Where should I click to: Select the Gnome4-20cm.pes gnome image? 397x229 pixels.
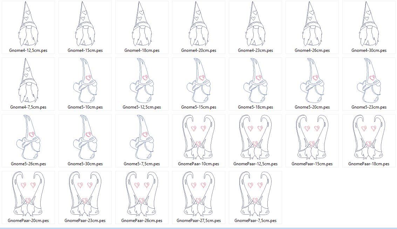click(x=199, y=25)
